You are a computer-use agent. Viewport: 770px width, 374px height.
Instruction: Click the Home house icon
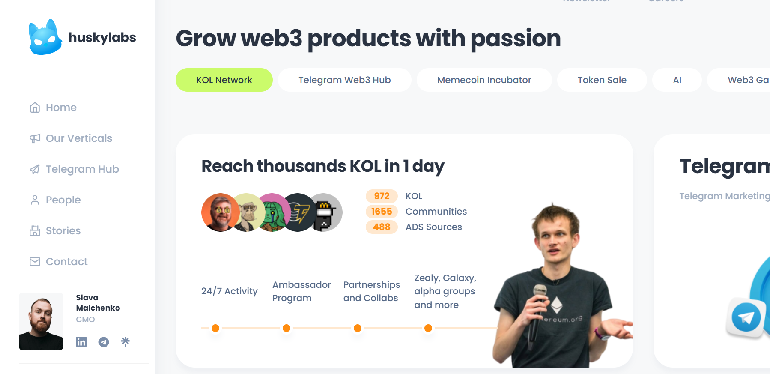(x=35, y=108)
